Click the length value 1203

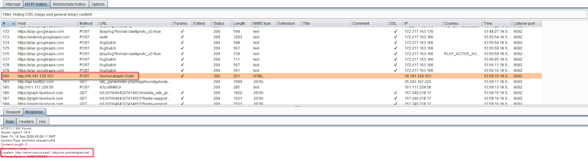237,37
